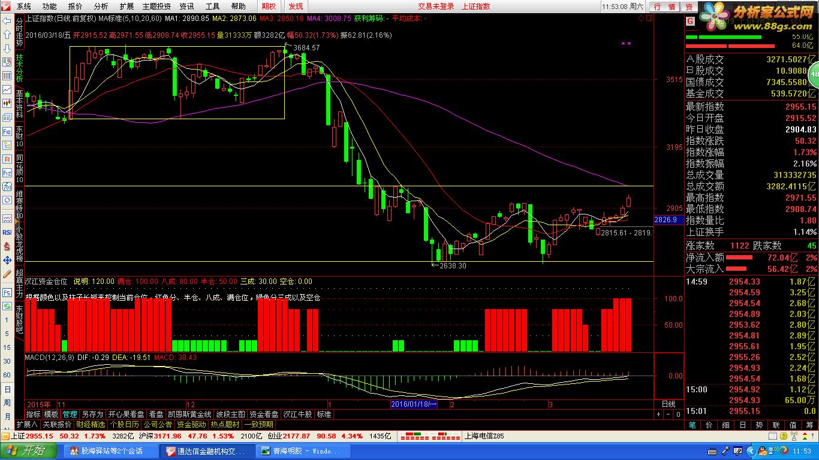This screenshot has width=819, height=460.
Task: Open the 财经精选 bottom tab
Action: coord(91,424)
